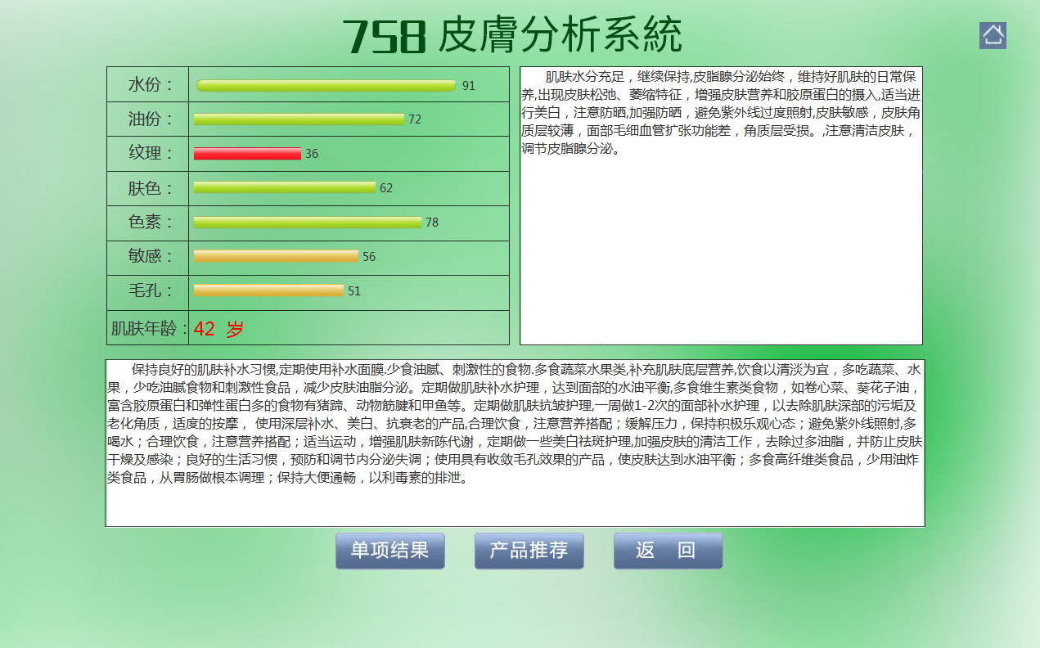Click the 油份 bar showing 72
Viewport: 1040px width, 648px height.
click(299, 119)
